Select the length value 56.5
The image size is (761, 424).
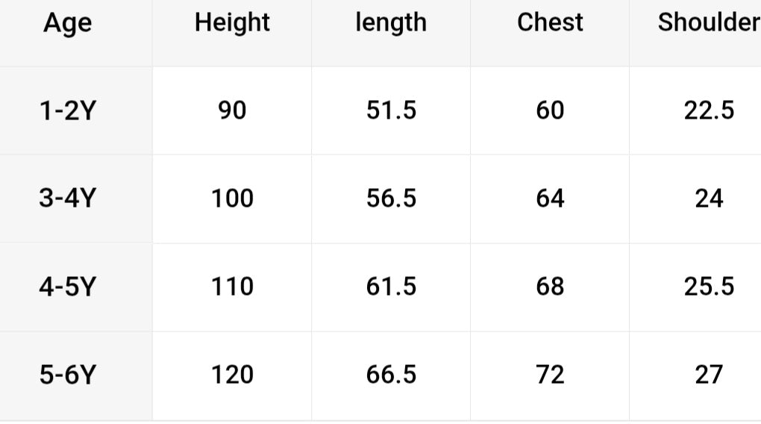[x=391, y=199]
